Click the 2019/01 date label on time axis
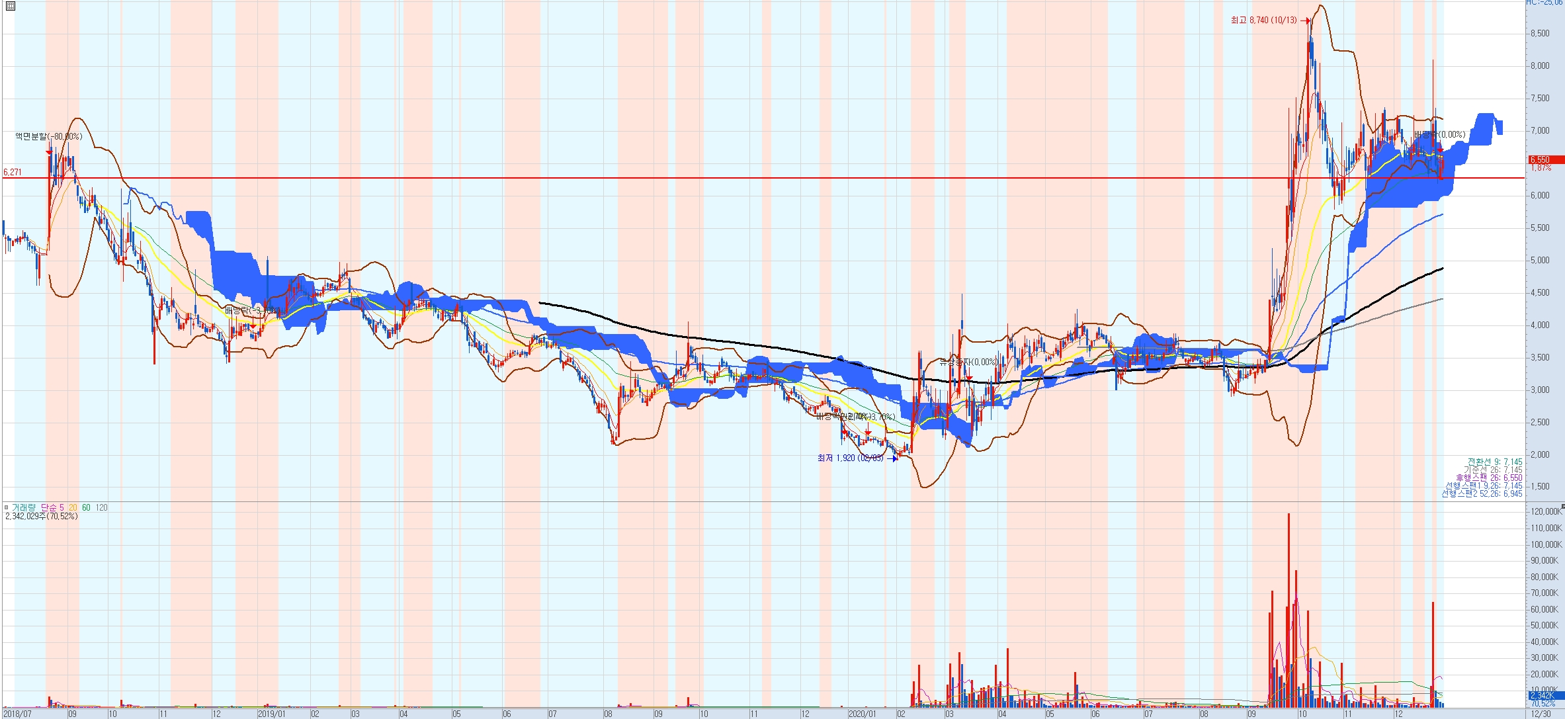The width and height of the screenshot is (1565, 719). pyautogui.click(x=271, y=714)
